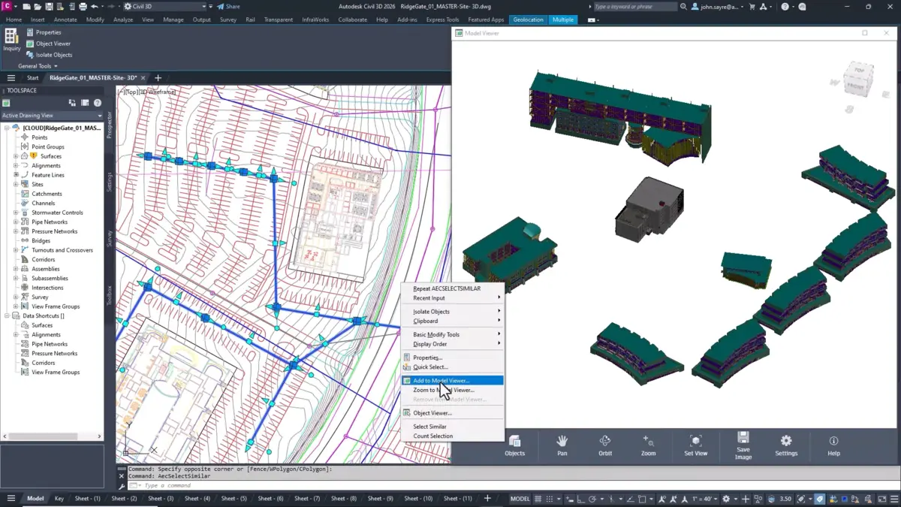Click the Toolspace horizontal scrollbar
This screenshot has width=901, height=507.
point(52,436)
